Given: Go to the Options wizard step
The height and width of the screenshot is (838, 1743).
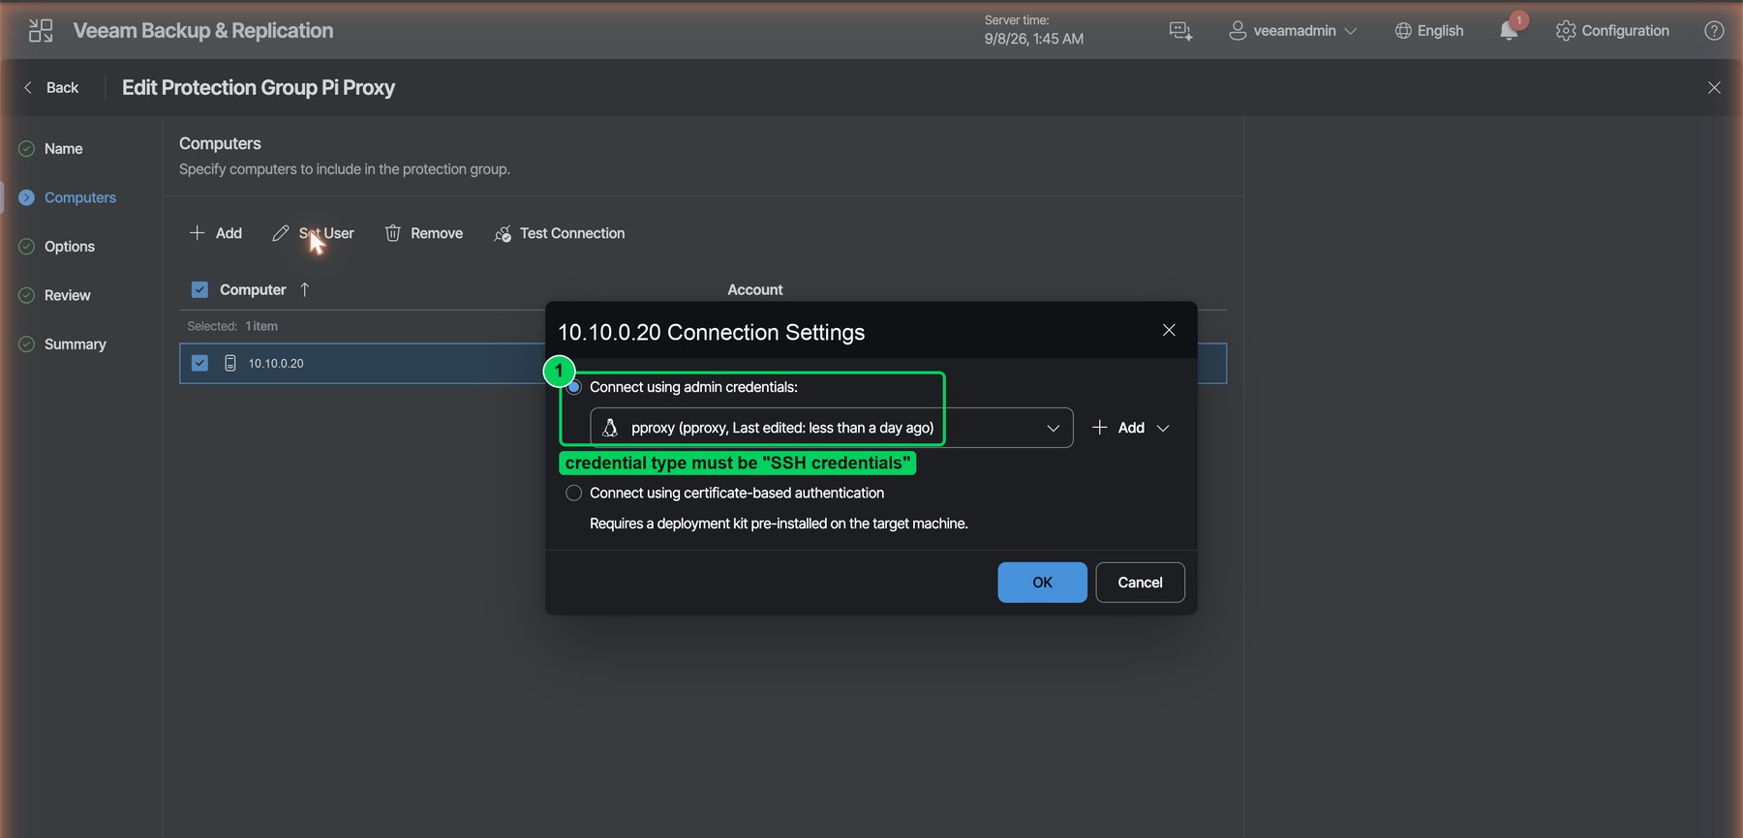Looking at the screenshot, I should point(70,246).
